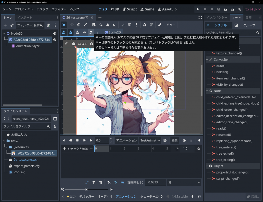The image size is (263, 202).
Task: Open the TestAnimat animation dropdown
Action: (x=150, y=140)
